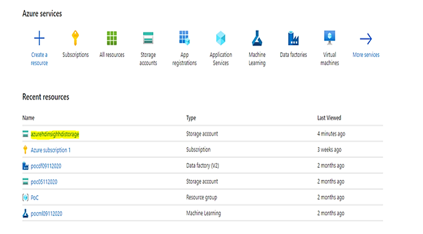Image resolution: width=423 pixels, height=234 pixels.
Task: Click the Name column header
Action: (28, 117)
